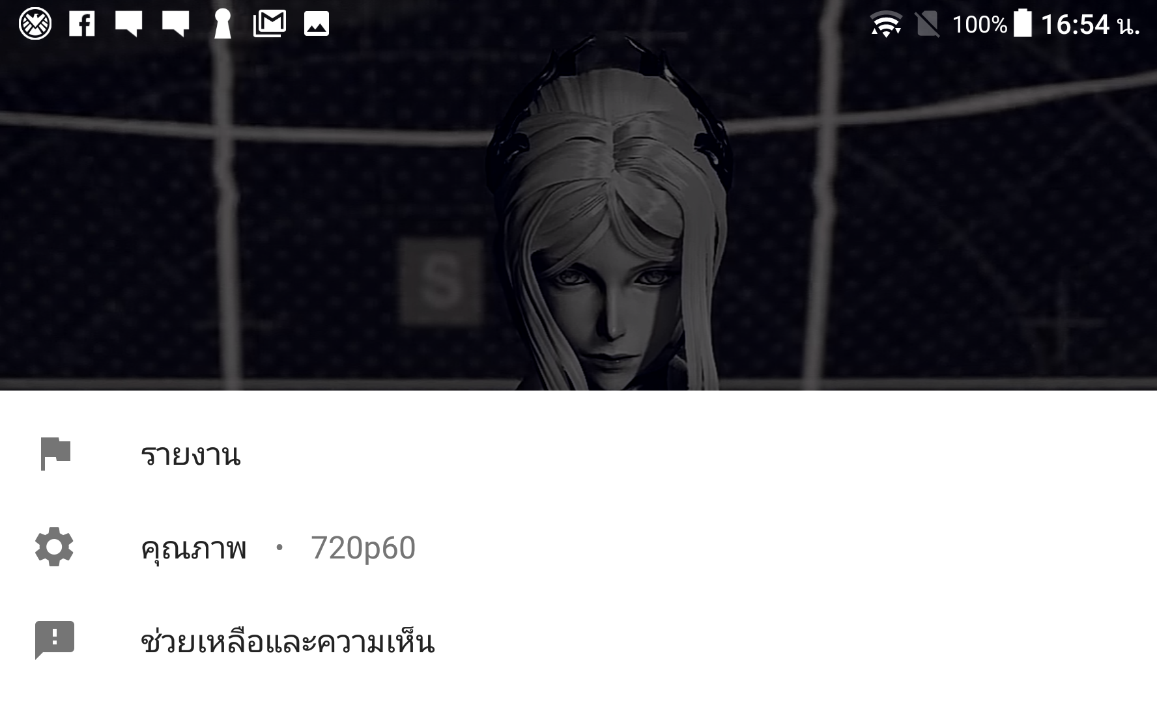The height and width of the screenshot is (703, 1157).
Task: Open the Gmail notification icon
Action: (270, 24)
